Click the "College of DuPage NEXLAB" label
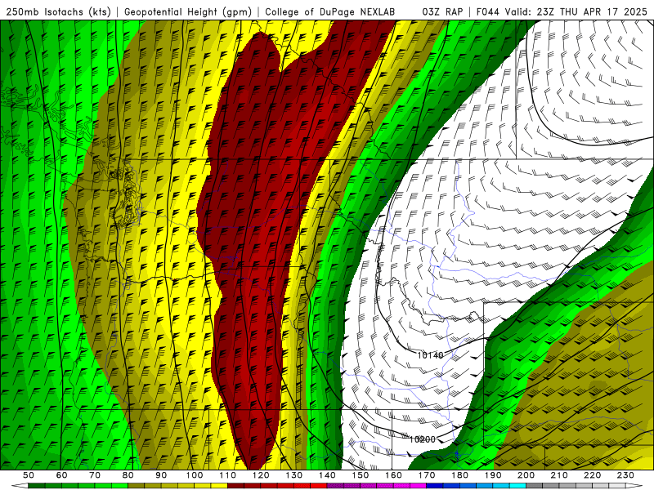Image resolution: width=654 pixels, height=490 pixels. click(x=329, y=11)
